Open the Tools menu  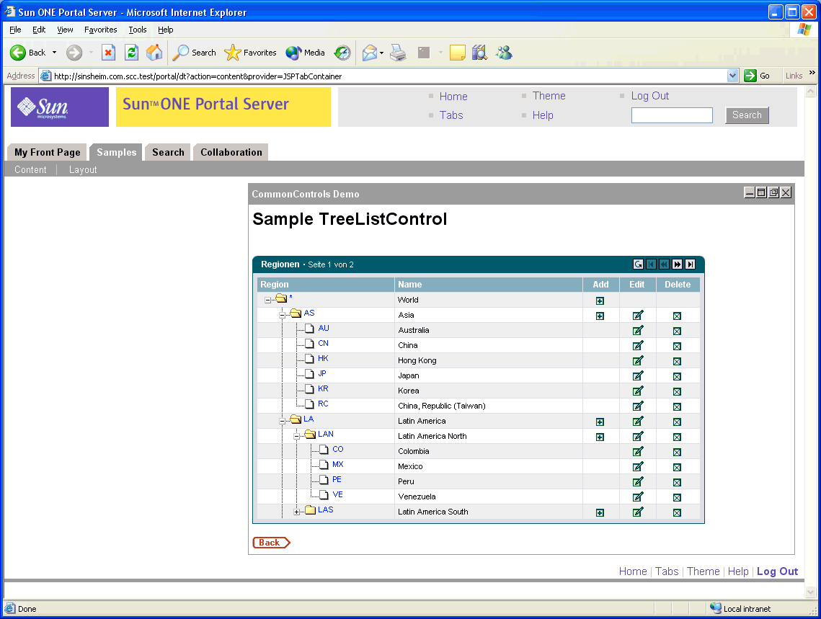(138, 30)
